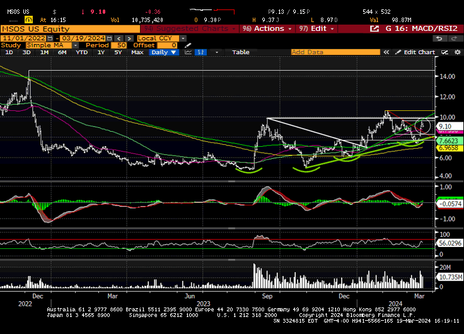The image size is (464, 334).
Task: Click the MSOS US Equity security field
Action: coord(70,29)
